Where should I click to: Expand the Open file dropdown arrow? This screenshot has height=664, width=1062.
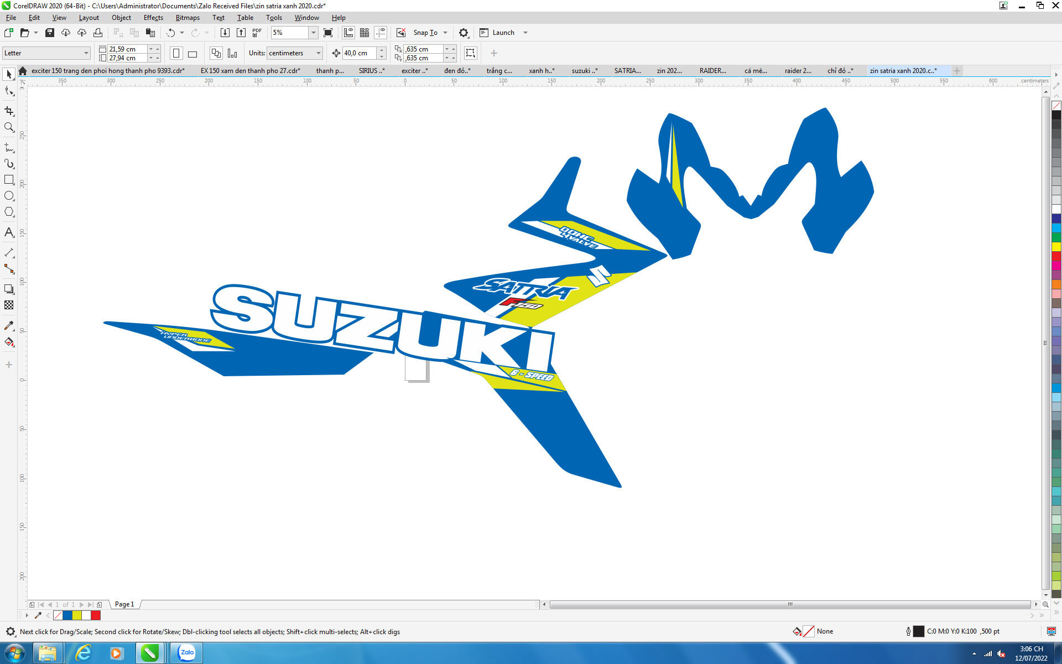point(36,33)
